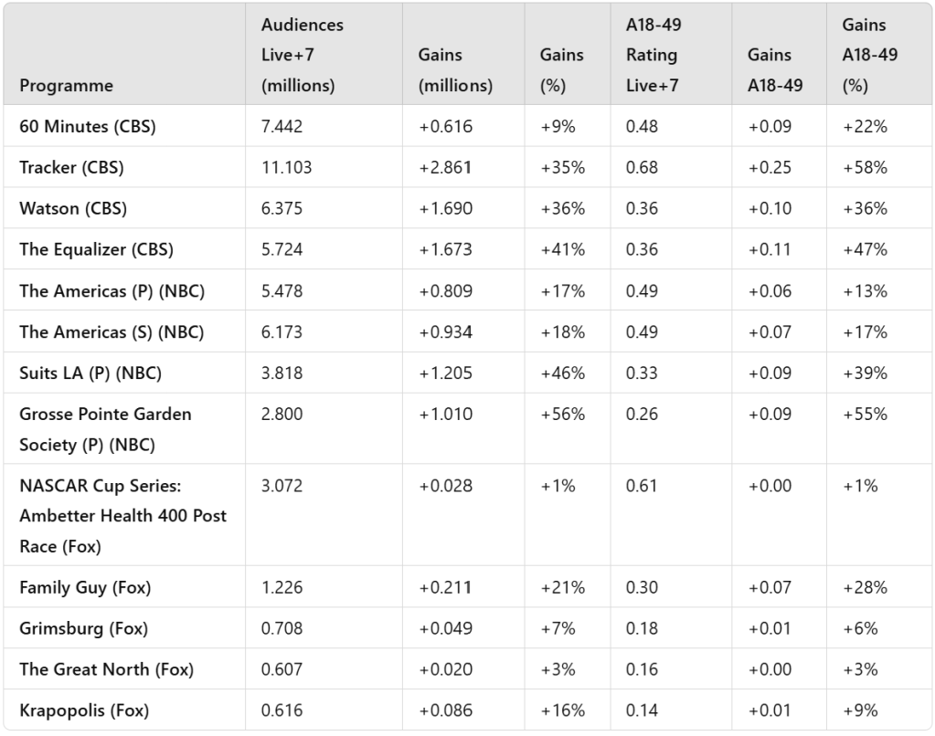Click the Watson (CBS) row label
This screenshot has height=736, width=935.
tap(73, 209)
